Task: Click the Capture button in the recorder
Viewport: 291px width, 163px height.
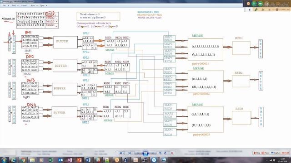Action: (276, 153)
